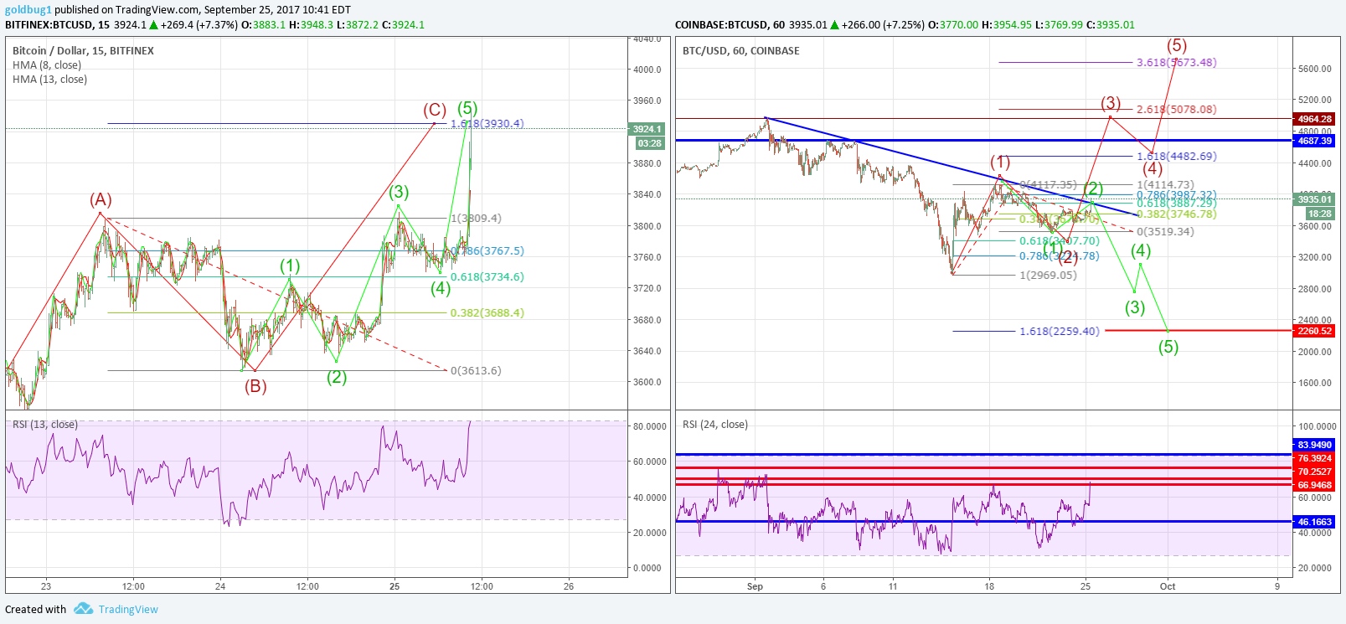Click the green (5) label on the Bitfinex chart
This screenshot has height=624, width=1346.
pos(467,108)
